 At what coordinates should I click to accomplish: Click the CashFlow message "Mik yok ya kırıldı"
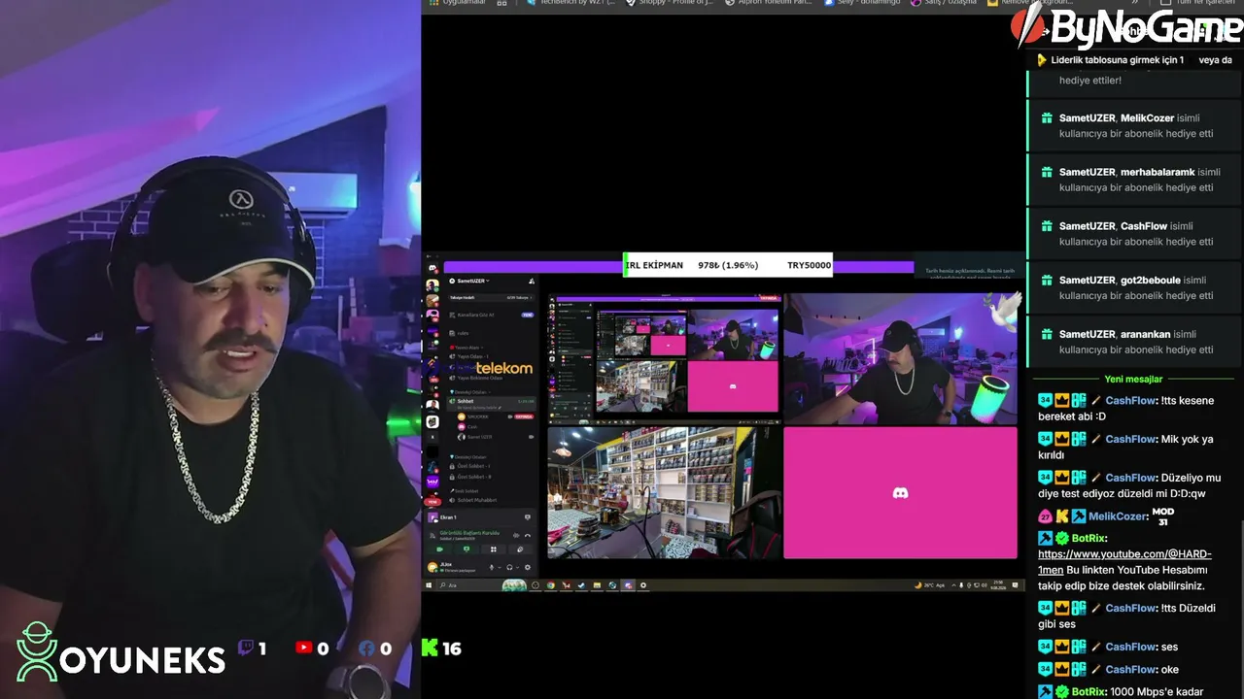(1125, 447)
